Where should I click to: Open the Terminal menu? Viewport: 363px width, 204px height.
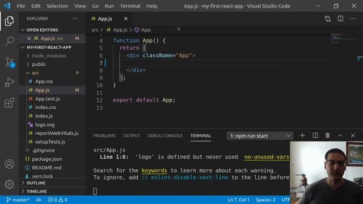point(130,6)
